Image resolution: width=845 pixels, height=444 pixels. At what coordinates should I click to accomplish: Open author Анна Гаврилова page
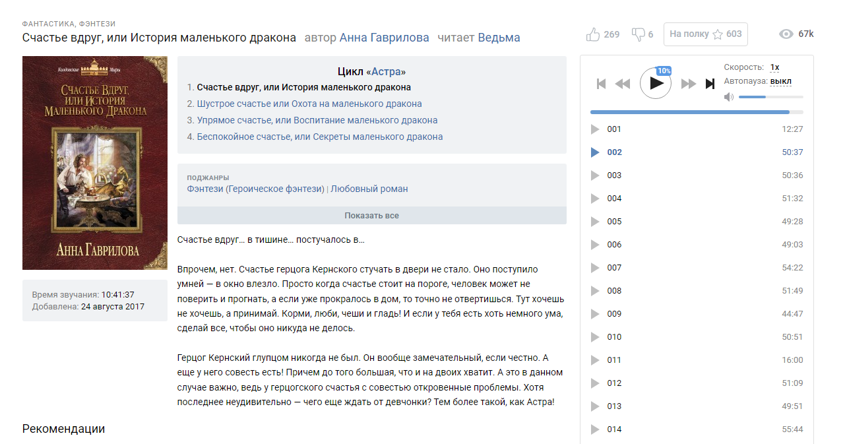[384, 38]
